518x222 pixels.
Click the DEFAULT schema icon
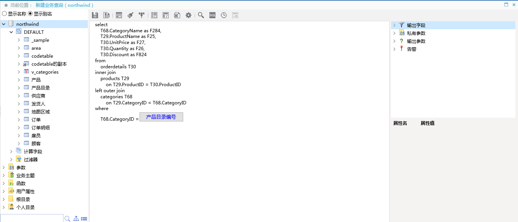[19, 32]
